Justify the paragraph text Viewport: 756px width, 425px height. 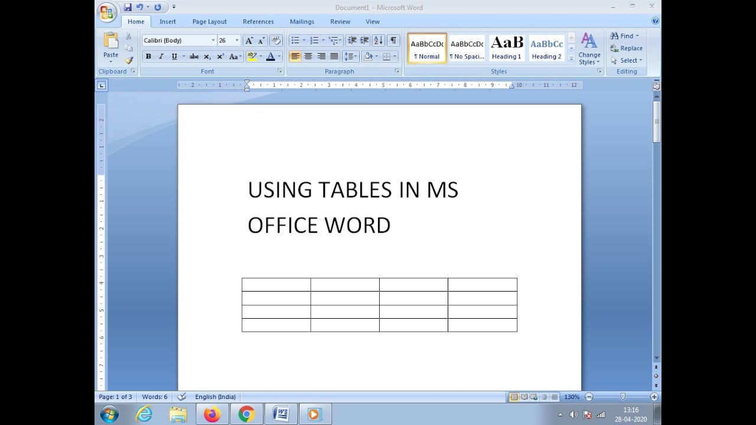tap(334, 57)
